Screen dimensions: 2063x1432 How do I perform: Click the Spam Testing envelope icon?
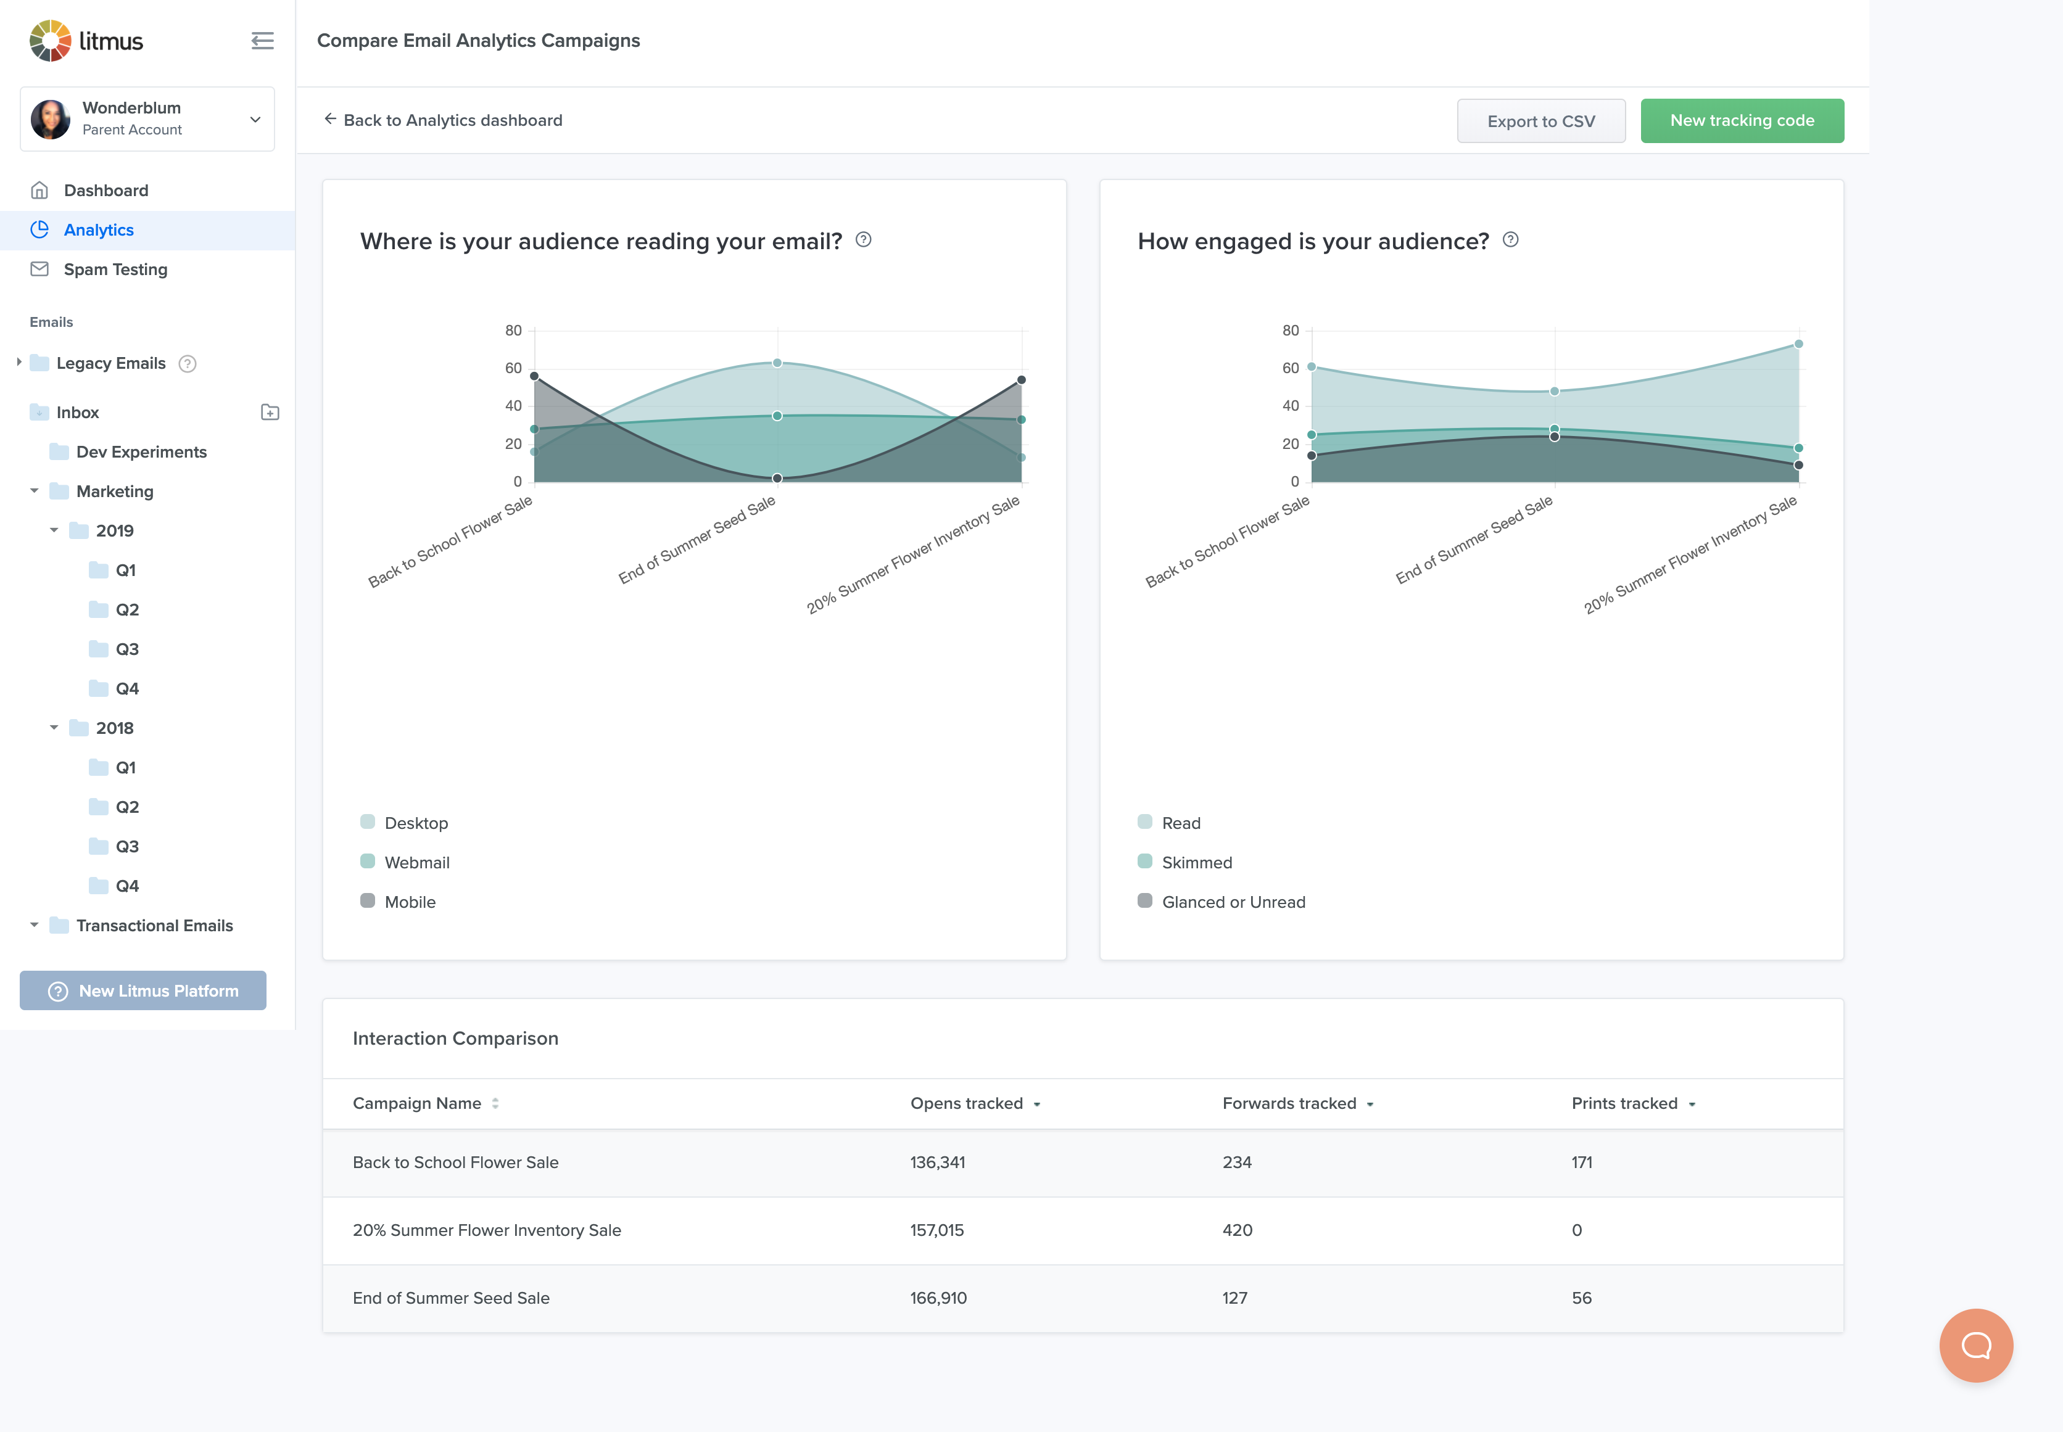[x=39, y=269]
